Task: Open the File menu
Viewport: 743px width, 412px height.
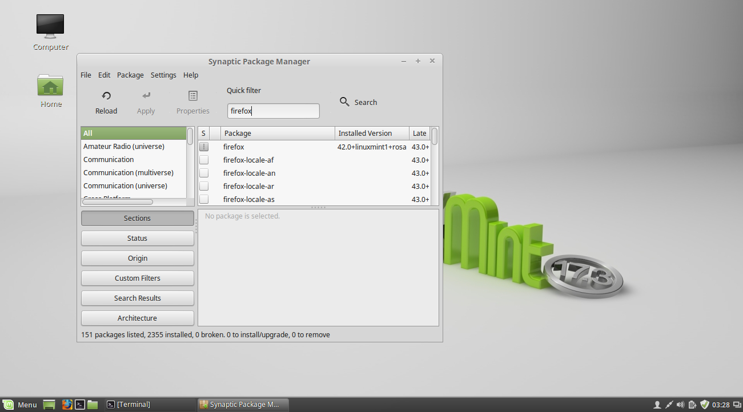Action: point(86,75)
